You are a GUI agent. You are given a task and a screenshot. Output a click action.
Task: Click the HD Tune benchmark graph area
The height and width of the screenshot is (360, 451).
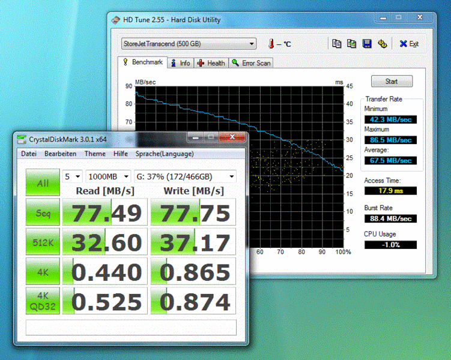(240, 167)
